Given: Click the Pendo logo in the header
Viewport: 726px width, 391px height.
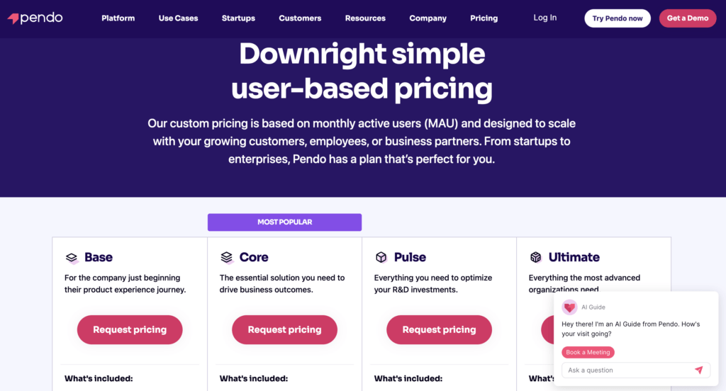Looking at the screenshot, I should pos(35,18).
